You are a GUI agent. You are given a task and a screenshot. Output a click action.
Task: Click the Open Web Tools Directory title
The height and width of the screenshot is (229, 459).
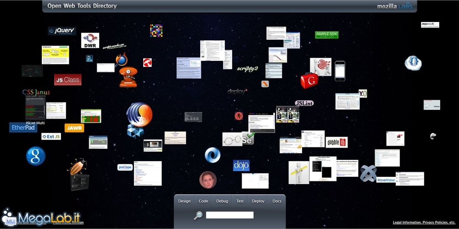tap(82, 6)
